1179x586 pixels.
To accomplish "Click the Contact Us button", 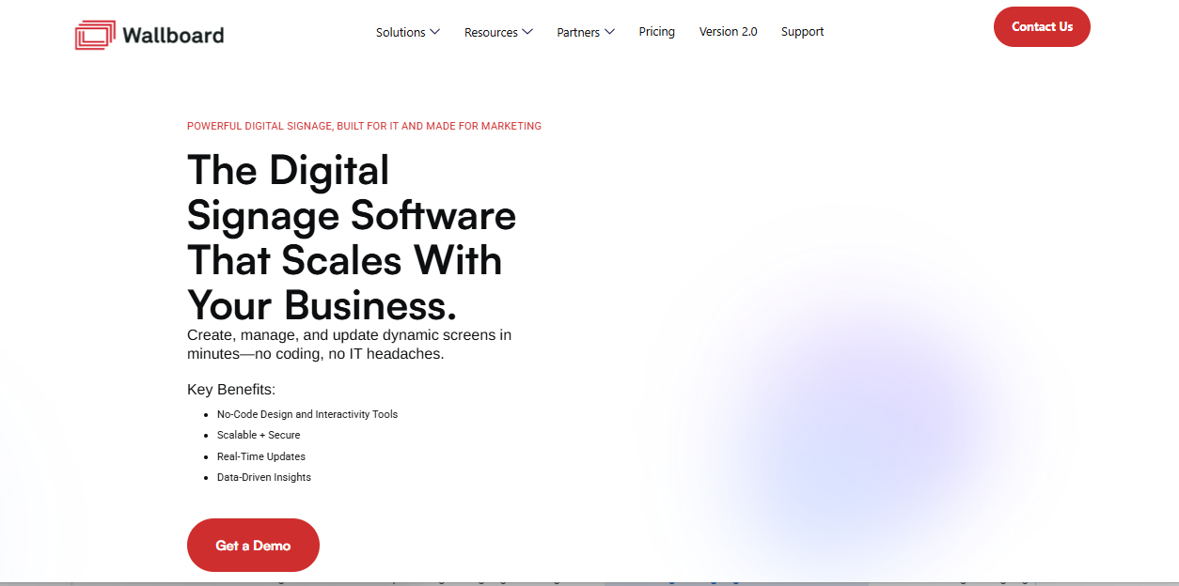I will coord(1042,26).
